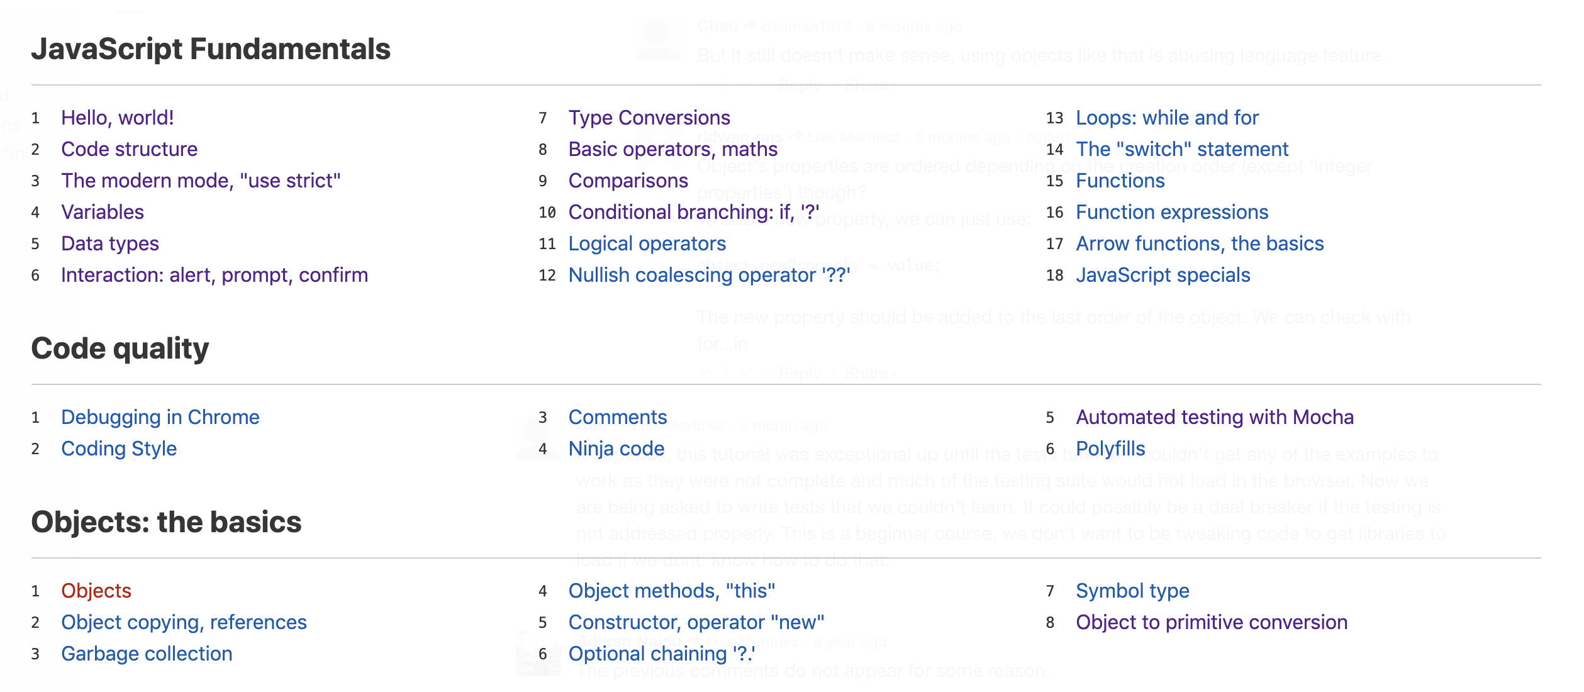Open Debugging in Chrome article
Viewport: 1584px width, 692px height.
pyautogui.click(x=160, y=417)
